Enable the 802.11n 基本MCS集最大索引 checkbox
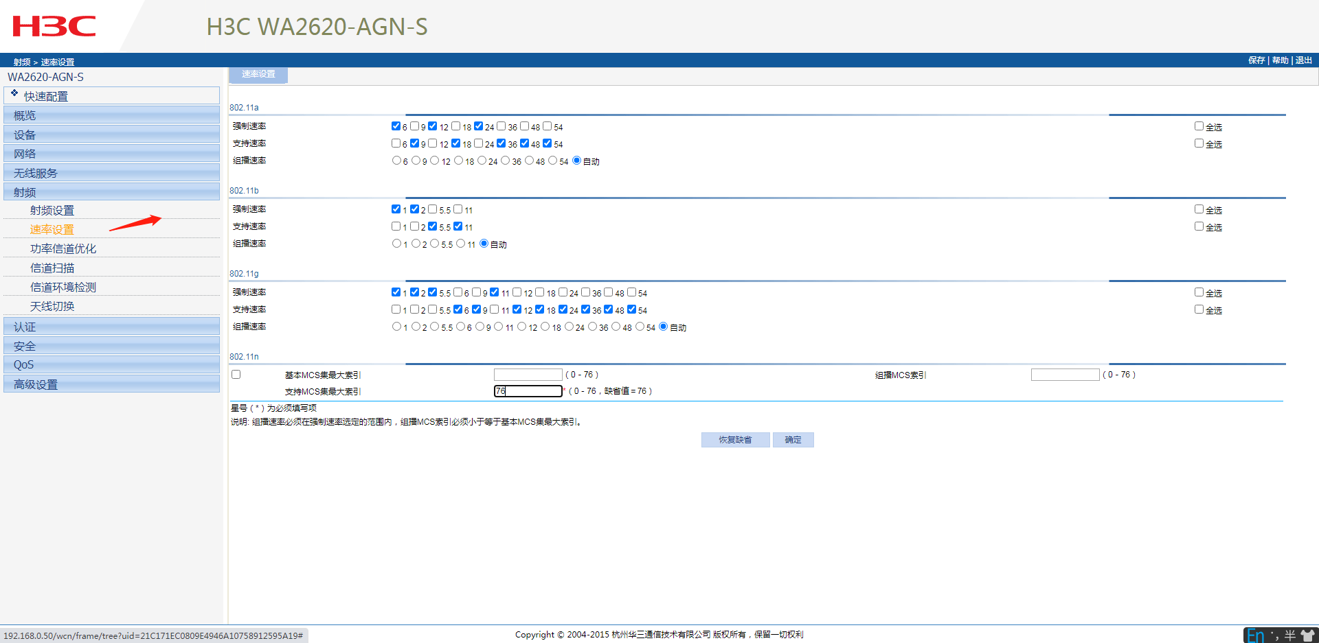The height and width of the screenshot is (643, 1319). (236, 375)
